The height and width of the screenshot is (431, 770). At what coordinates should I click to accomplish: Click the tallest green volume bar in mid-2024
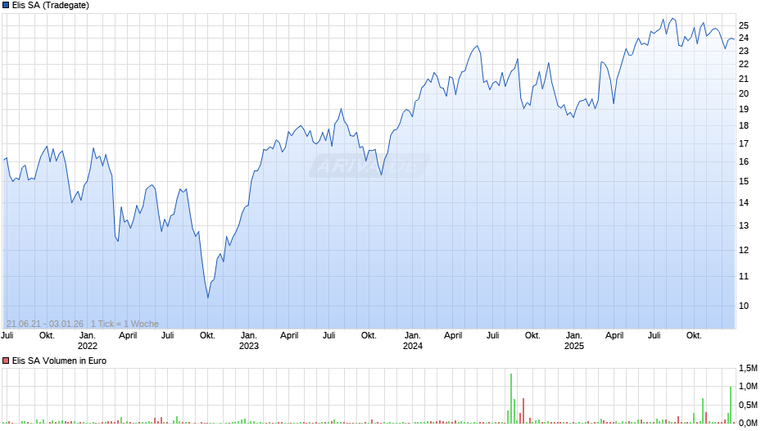point(511,398)
